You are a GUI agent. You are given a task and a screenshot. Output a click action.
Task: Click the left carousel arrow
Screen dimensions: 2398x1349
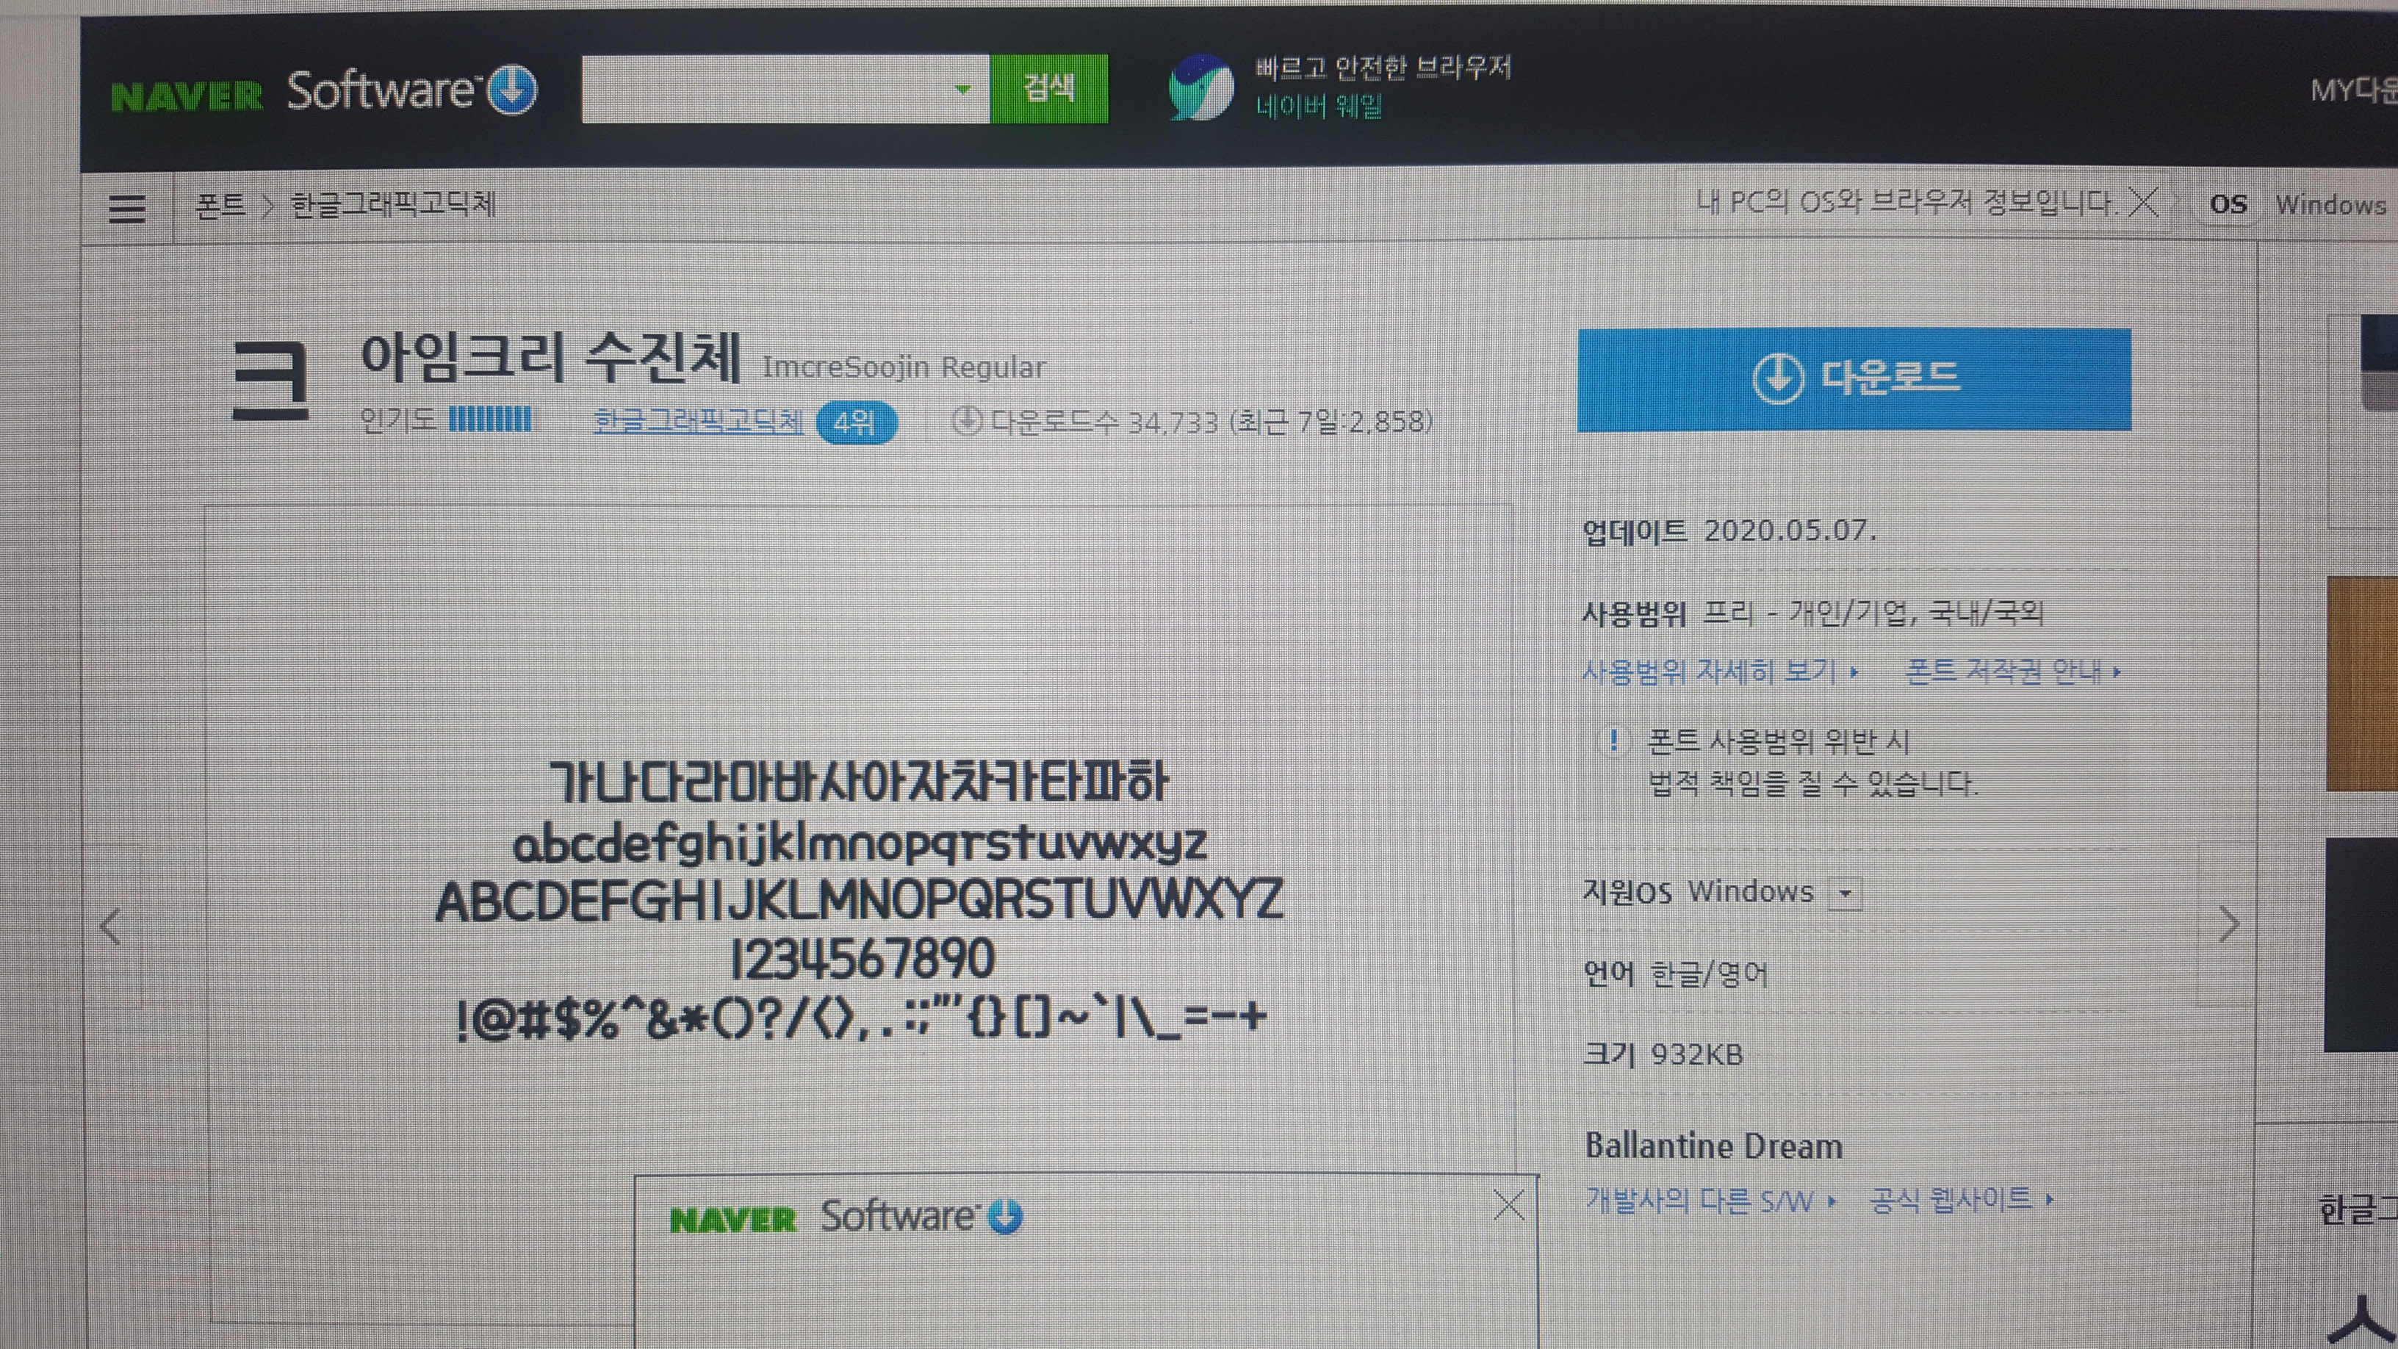click(x=112, y=927)
